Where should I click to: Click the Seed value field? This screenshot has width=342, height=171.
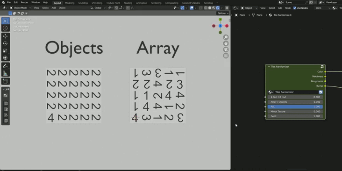coord(295,116)
